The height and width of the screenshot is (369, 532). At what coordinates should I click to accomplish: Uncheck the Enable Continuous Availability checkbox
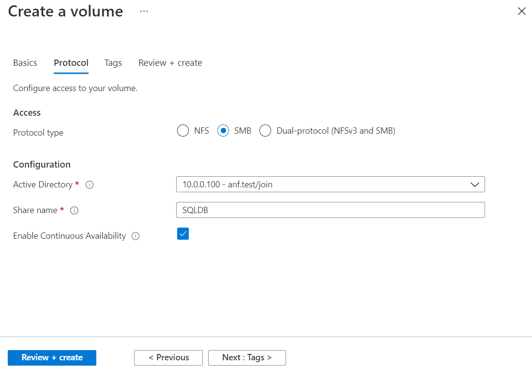pyautogui.click(x=183, y=234)
